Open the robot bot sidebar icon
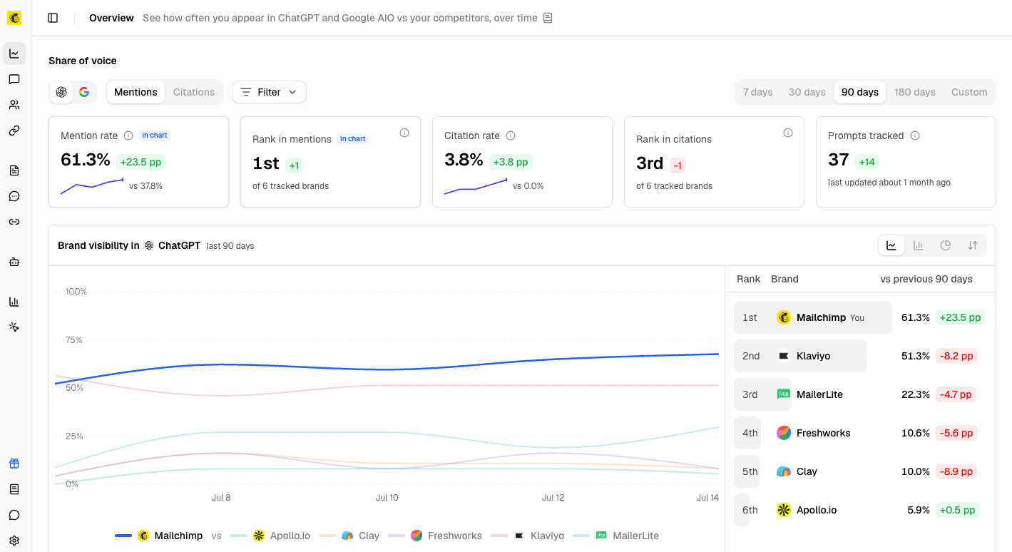 (x=14, y=262)
